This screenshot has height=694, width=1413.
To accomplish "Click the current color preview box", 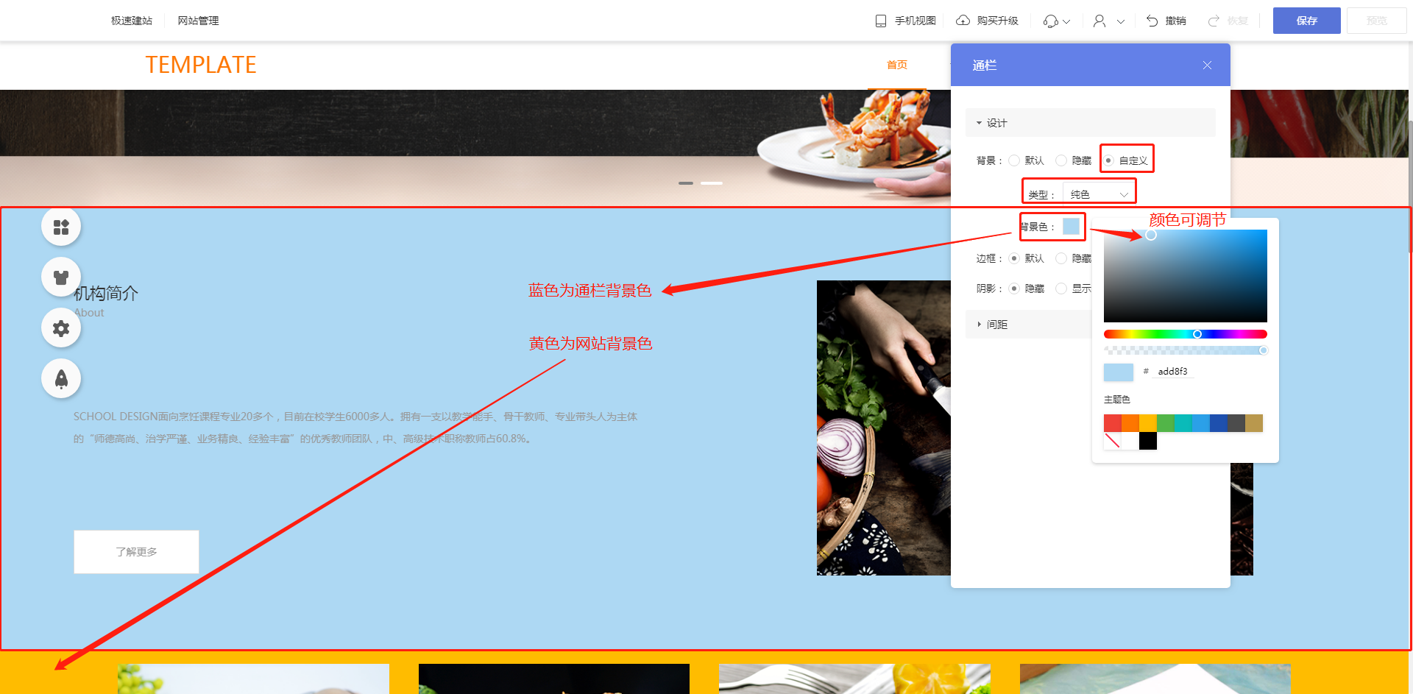I will coord(1119,372).
